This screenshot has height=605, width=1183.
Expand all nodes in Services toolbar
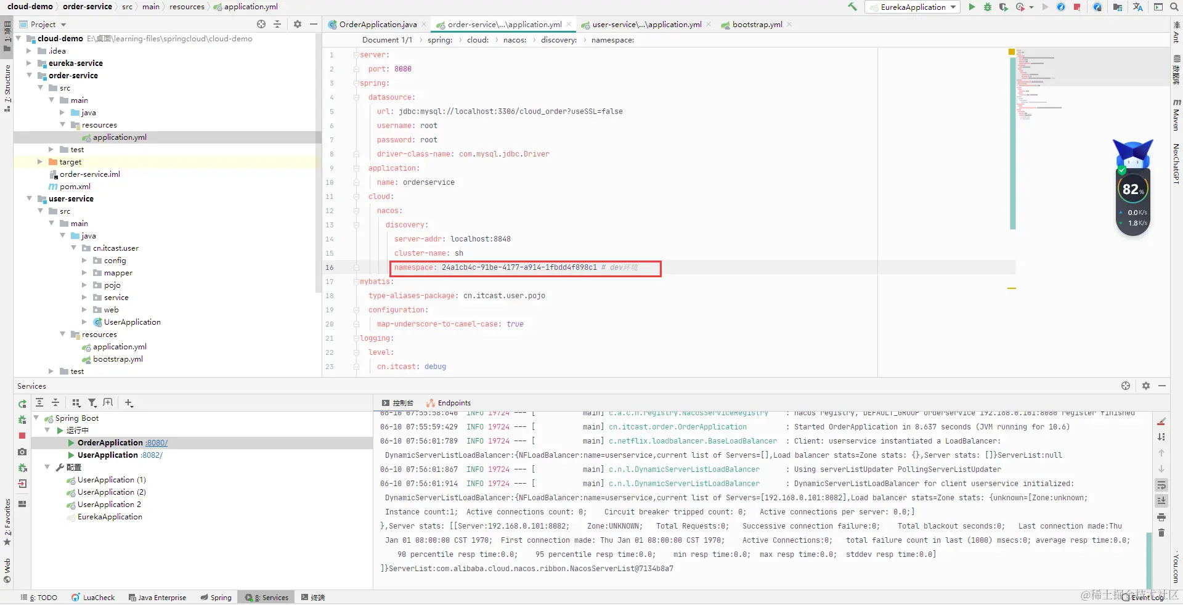tap(39, 402)
